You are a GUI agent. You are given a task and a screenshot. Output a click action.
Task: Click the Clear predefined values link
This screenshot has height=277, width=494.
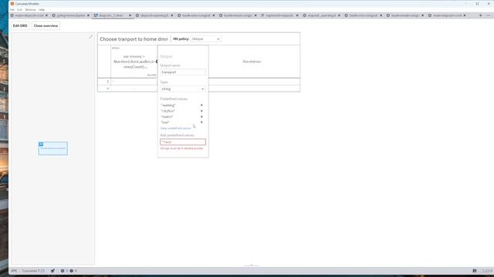(x=175, y=128)
